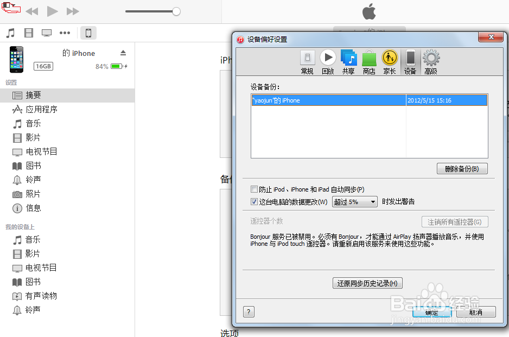Select 音乐 under 设置 section

67,123
